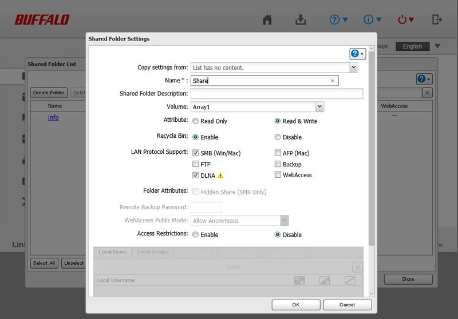Click the Home icon in top bar
Image resolution: width=458 pixels, height=319 pixels.
(267, 20)
